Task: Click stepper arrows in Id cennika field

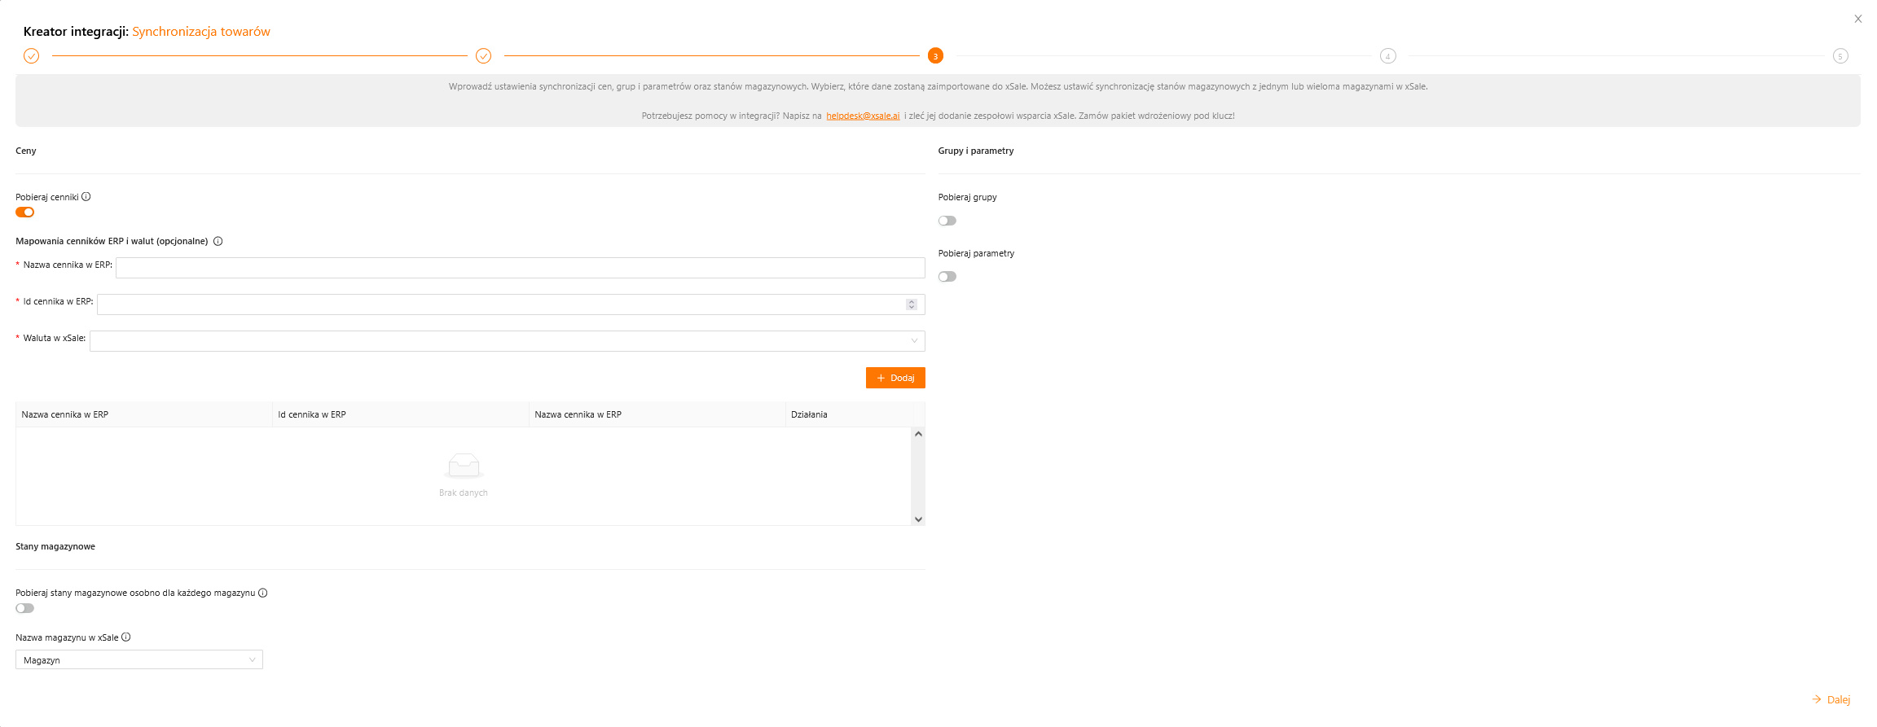Action: coord(912,304)
